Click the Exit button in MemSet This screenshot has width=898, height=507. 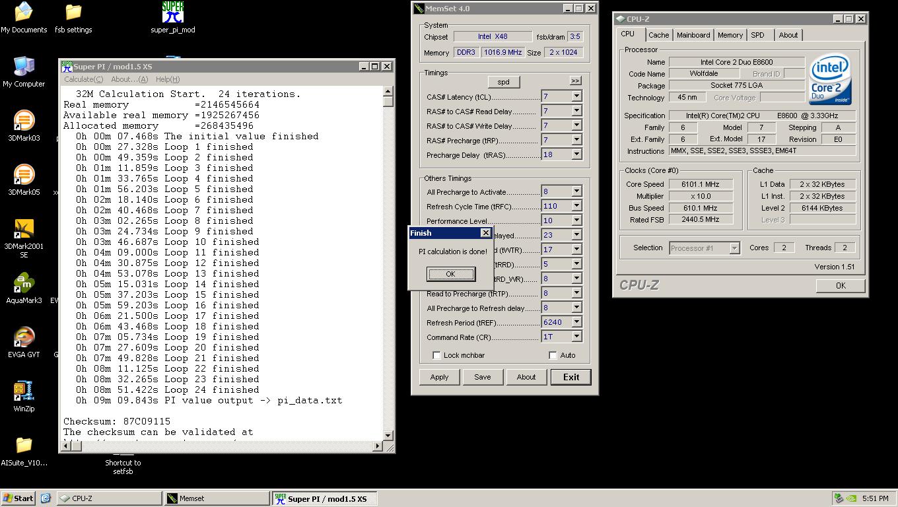tap(571, 377)
